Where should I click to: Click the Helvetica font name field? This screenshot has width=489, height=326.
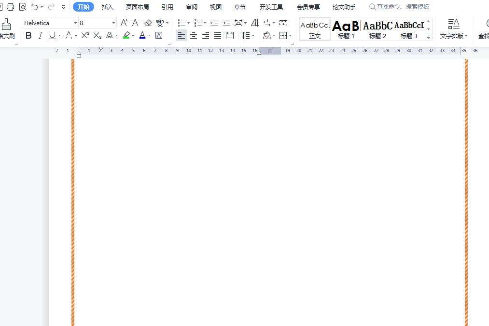tap(48, 23)
